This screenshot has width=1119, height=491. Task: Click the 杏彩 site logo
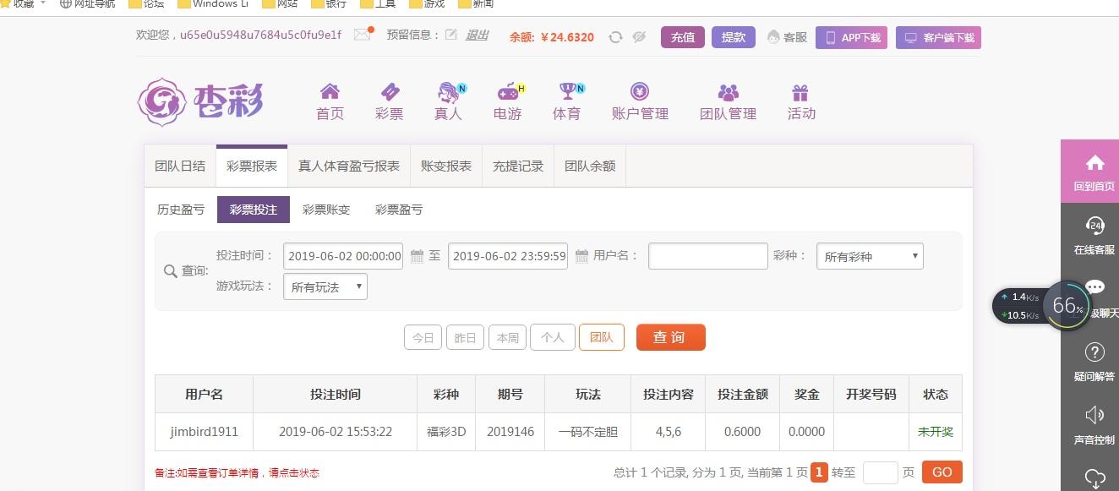[x=200, y=102]
